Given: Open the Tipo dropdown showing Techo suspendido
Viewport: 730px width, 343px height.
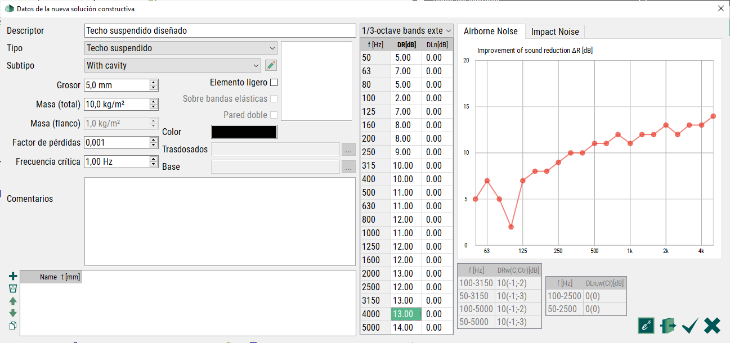Looking at the screenshot, I should tap(181, 48).
